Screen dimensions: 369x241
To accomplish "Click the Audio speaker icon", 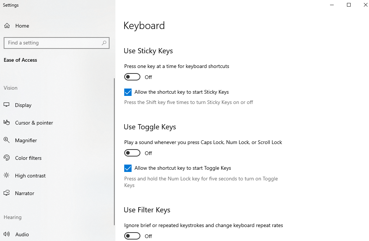I will pyautogui.click(x=7, y=234).
